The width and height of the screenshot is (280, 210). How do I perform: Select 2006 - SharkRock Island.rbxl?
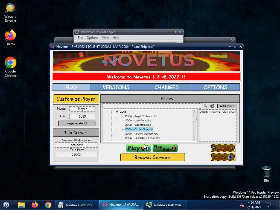click(143, 138)
